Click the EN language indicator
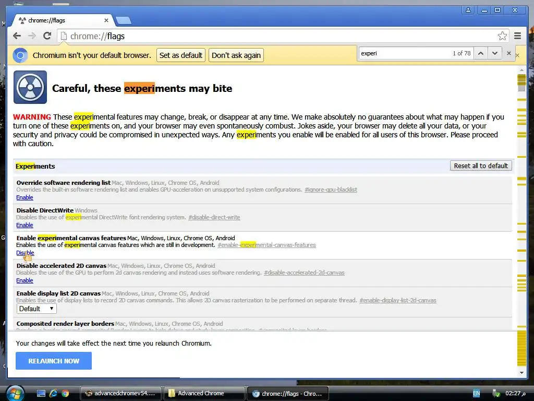 point(476,394)
